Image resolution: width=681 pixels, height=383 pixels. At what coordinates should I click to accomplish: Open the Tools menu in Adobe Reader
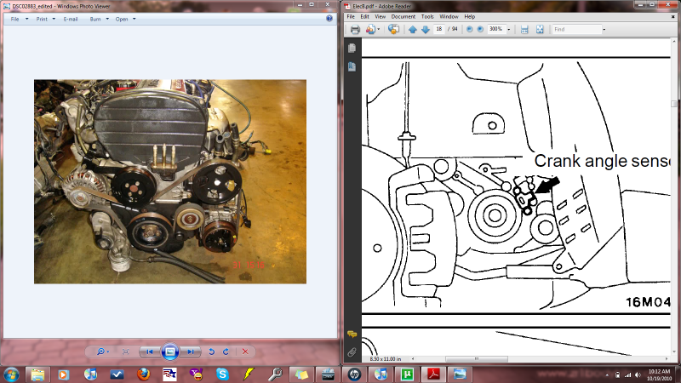(x=427, y=16)
